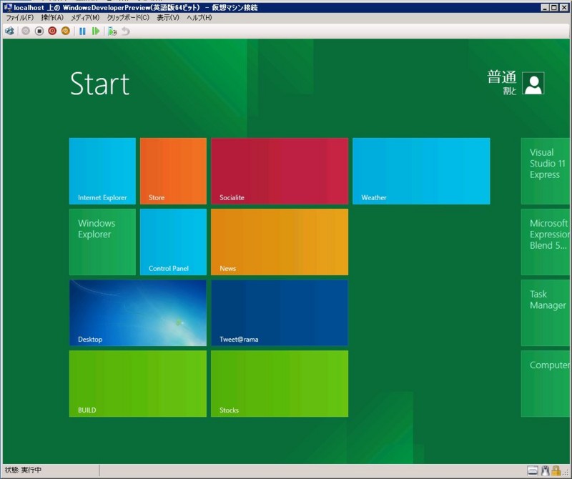Screen dimensions: 572x479
Task: Launch the Internet Explorer tile
Action: pyautogui.click(x=102, y=171)
